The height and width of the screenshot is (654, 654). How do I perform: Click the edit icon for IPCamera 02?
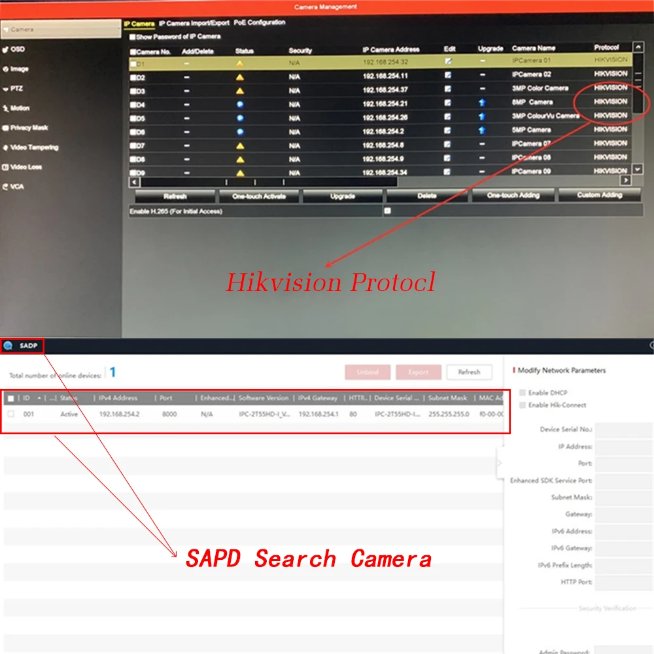pos(447,75)
